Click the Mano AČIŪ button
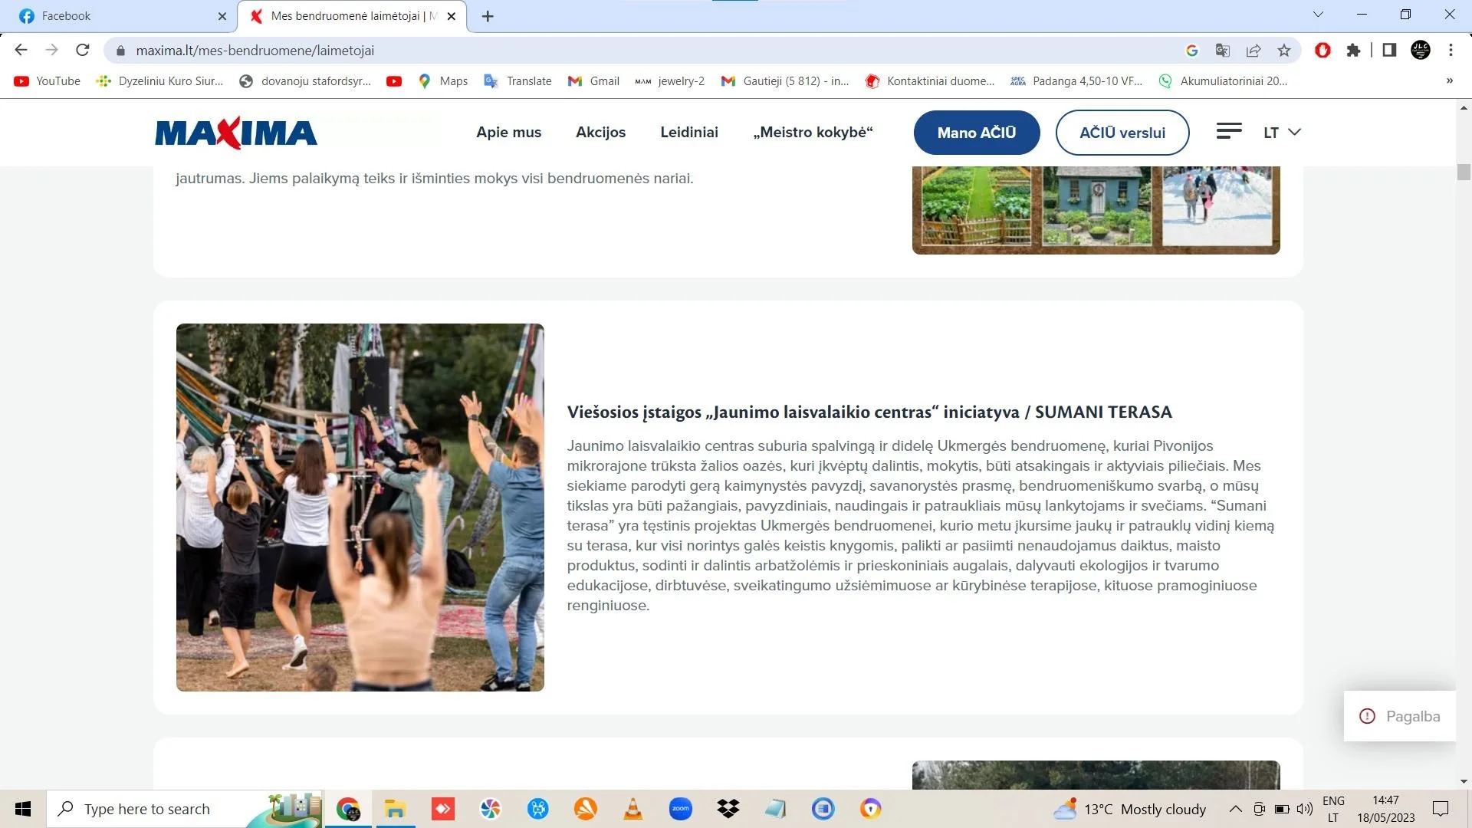The height and width of the screenshot is (828, 1472). click(x=977, y=133)
